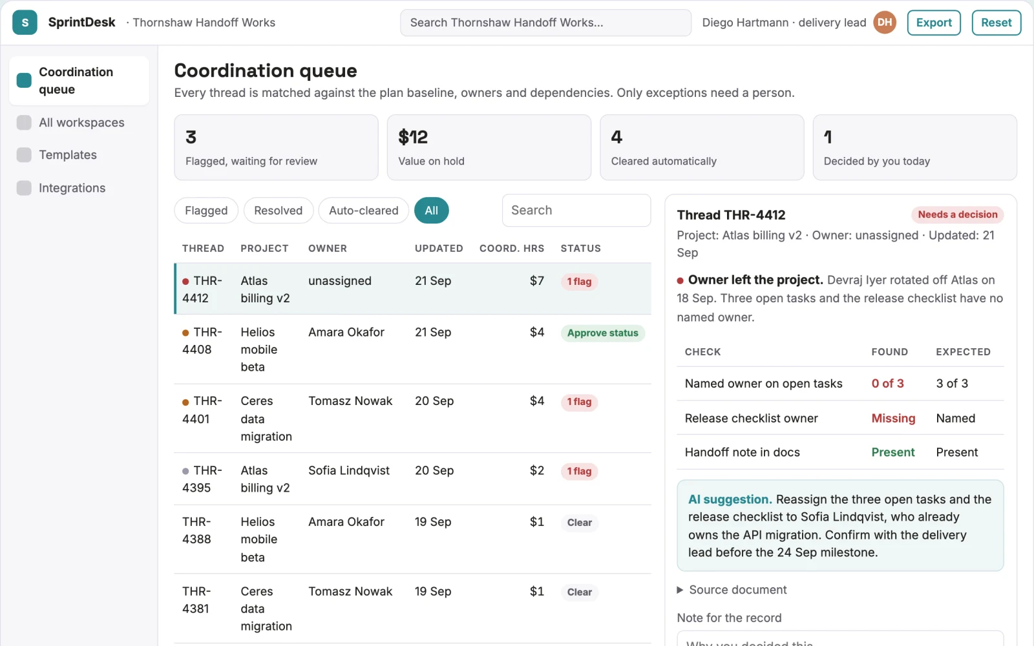This screenshot has width=1034, height=646.
Task: Click the Clear badge on THR-4381
Action: tap(579, 592)
